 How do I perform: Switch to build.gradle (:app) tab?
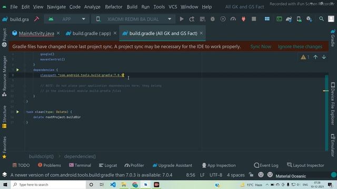click(92, 34)
